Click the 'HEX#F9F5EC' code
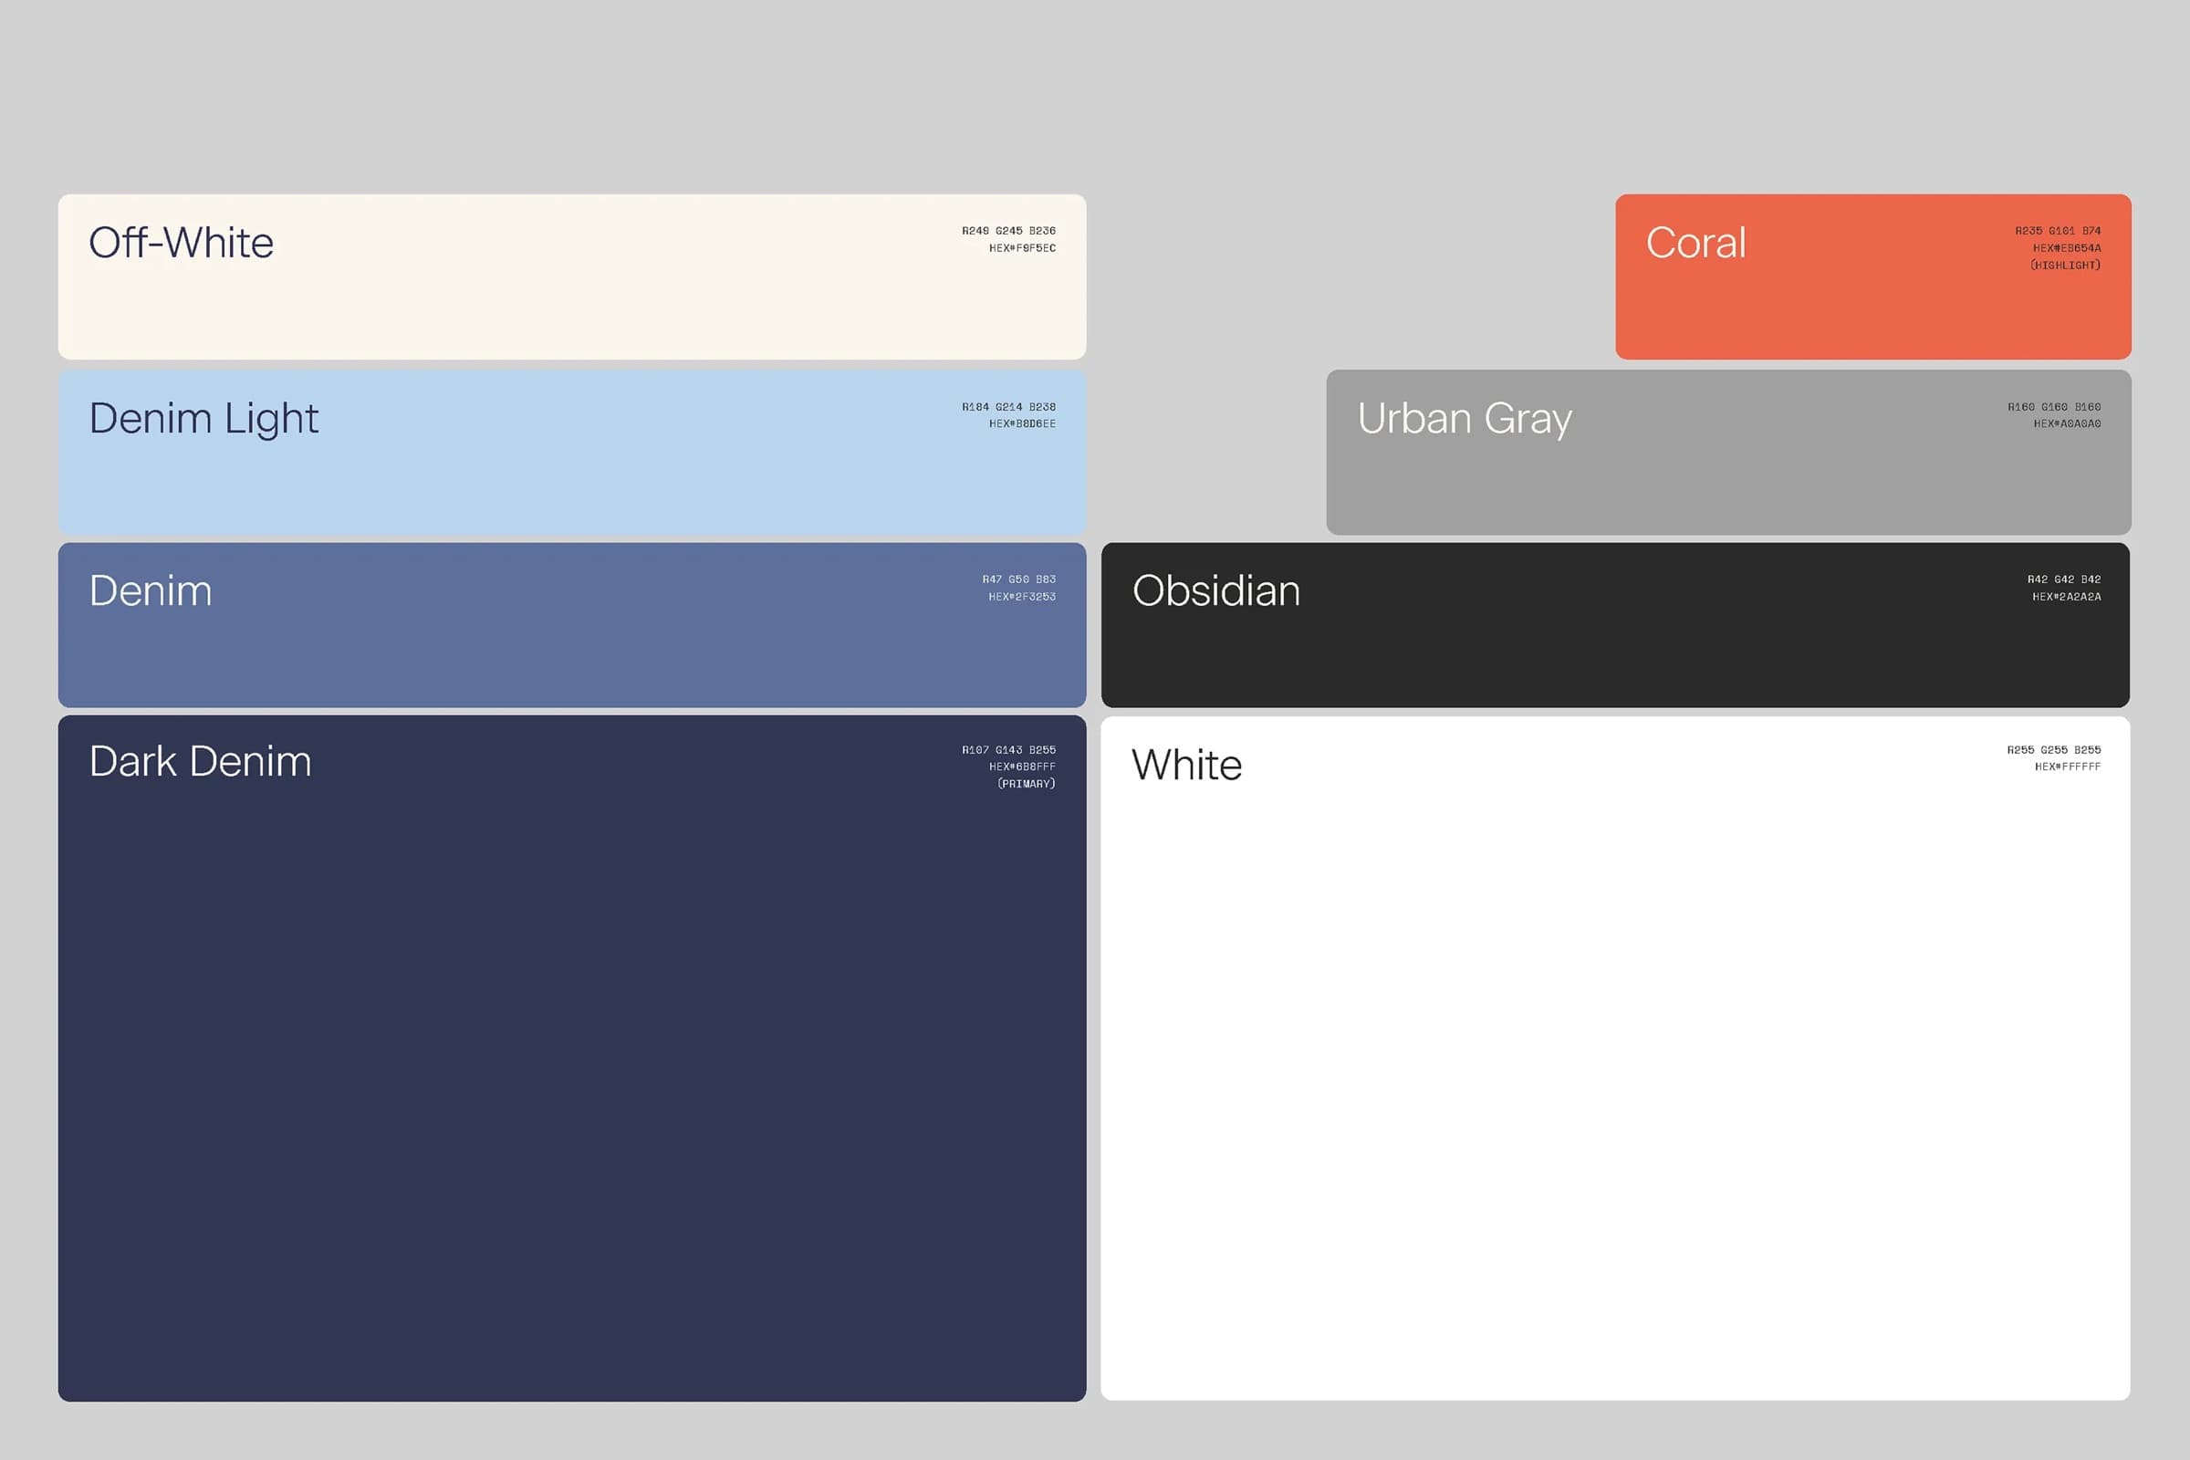The width and height of the screenshot is (2190, 1460). coord(1022,248)
